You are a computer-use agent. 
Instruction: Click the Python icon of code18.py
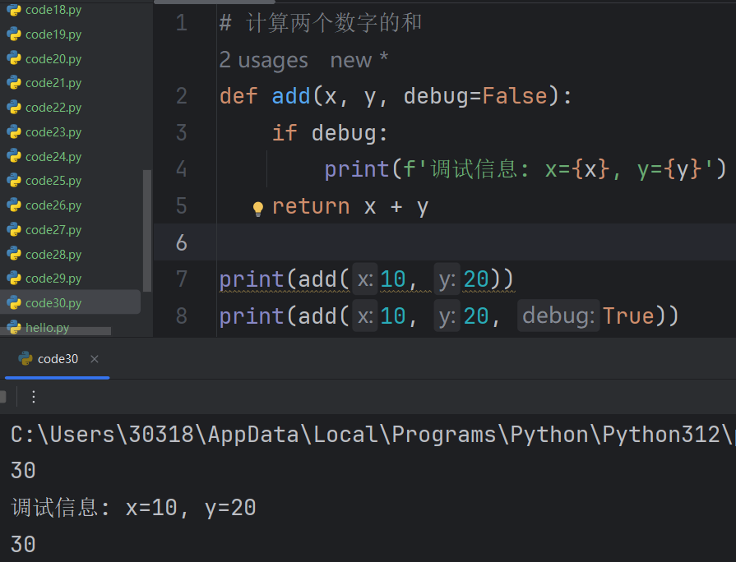pyautogui.click(x=13, y=10)
